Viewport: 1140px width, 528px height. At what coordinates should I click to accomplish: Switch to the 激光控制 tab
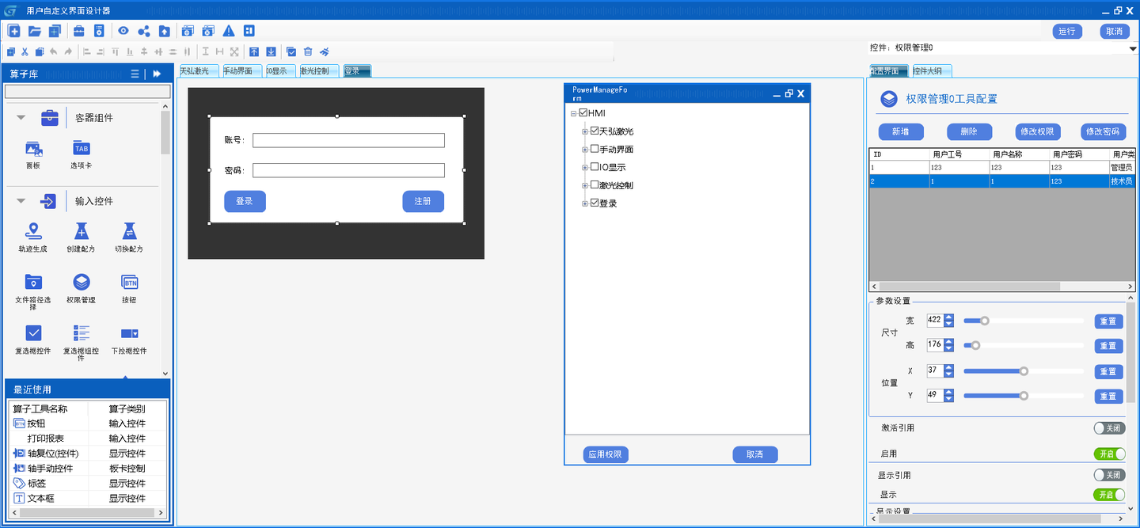coord(319,70)
